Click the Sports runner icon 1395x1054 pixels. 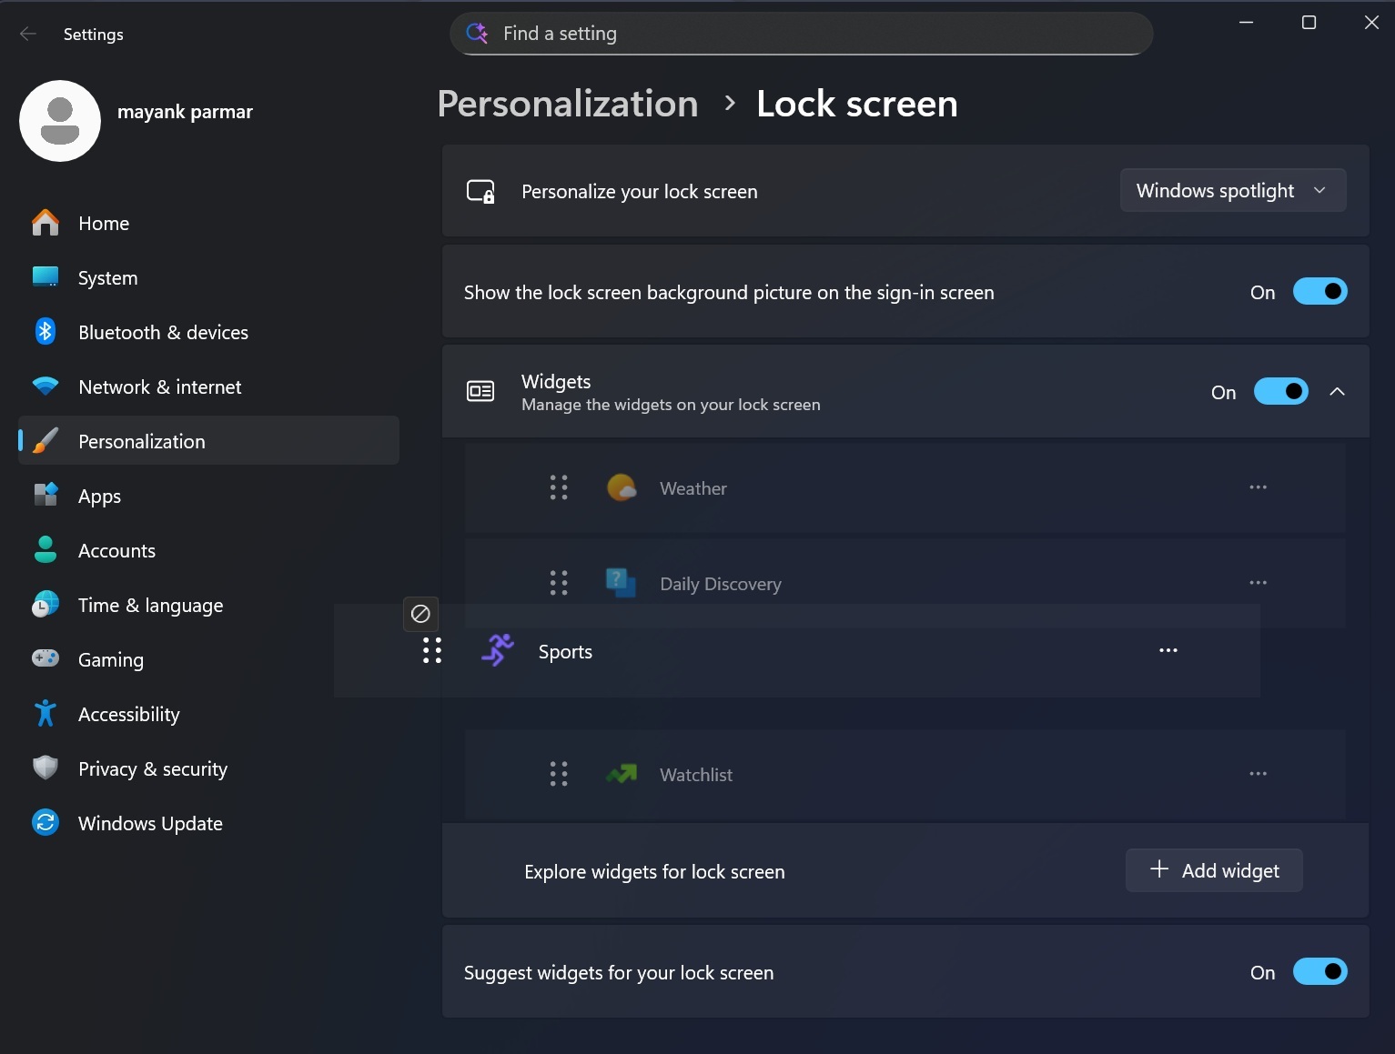[x=498, y=650]
